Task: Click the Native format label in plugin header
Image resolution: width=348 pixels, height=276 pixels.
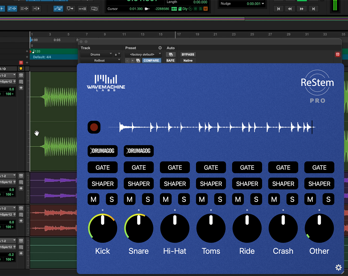Action: [187, 60]
